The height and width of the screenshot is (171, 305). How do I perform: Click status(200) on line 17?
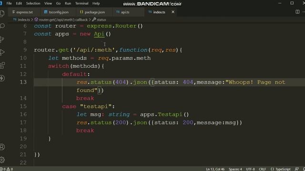pos(109,123)
